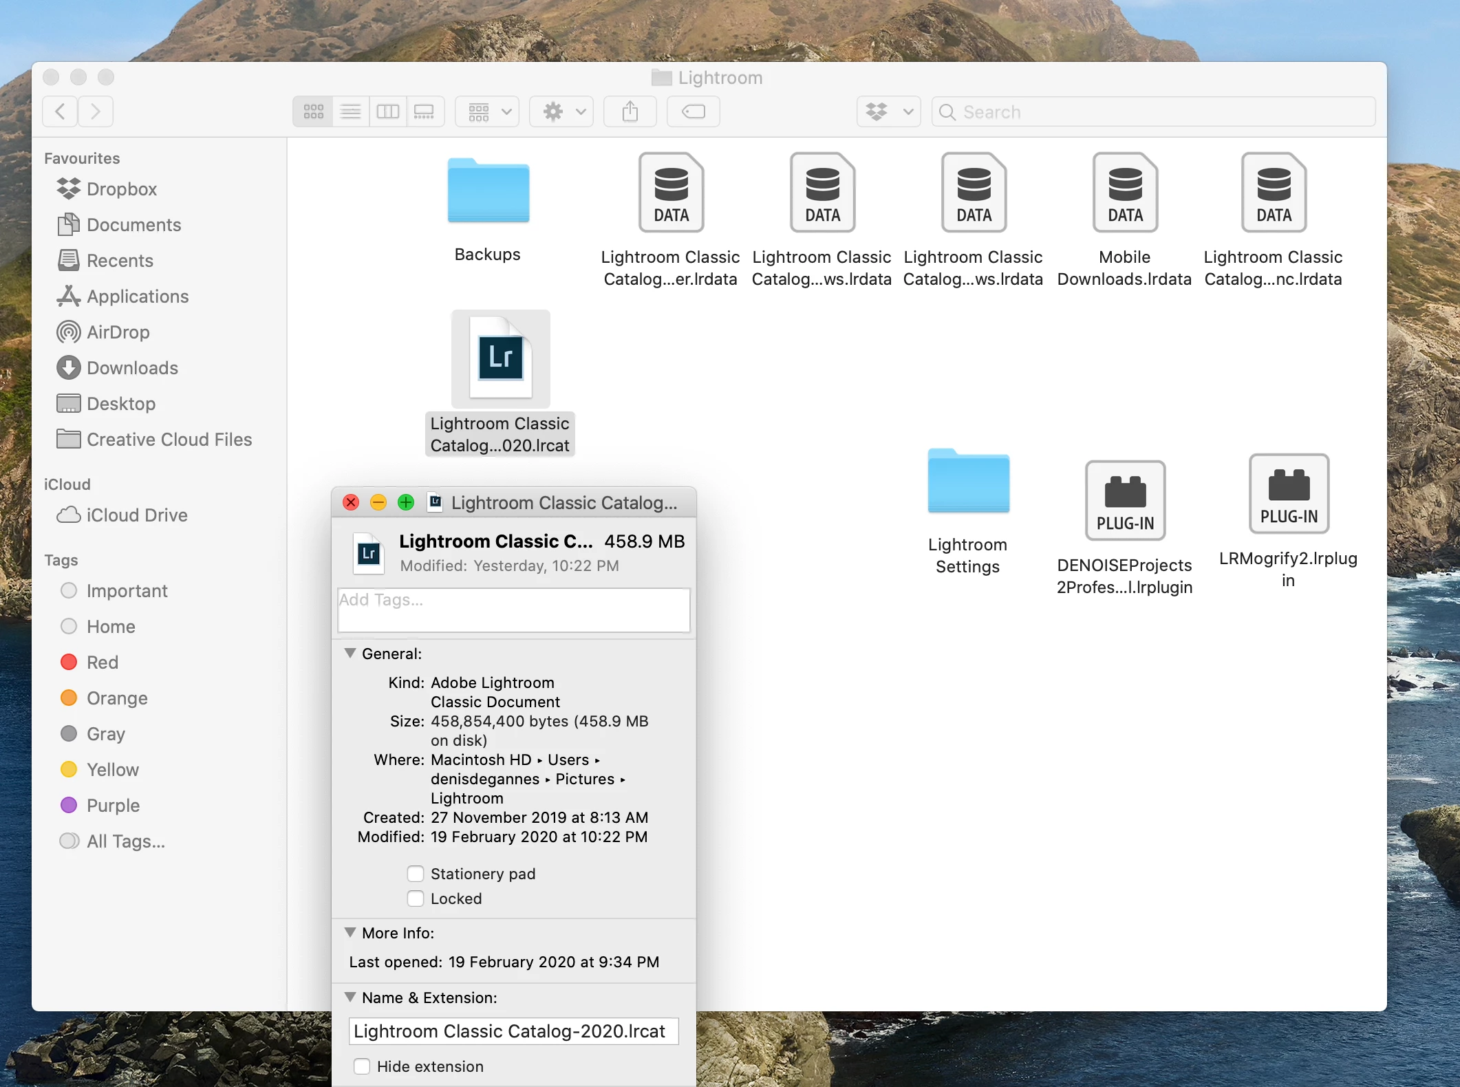Click the Add Tags field
1460x1087 pixels.
tap(513, 610)
